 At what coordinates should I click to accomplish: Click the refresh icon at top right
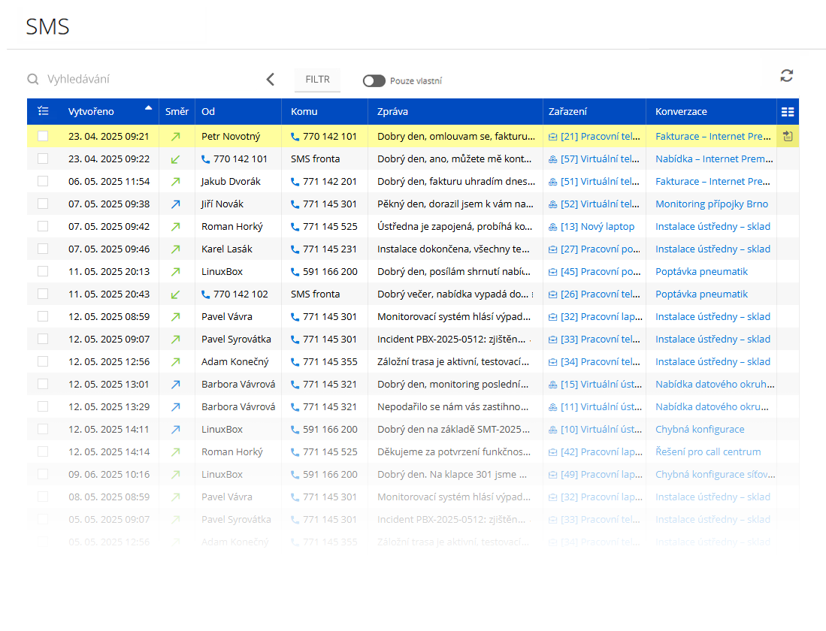786,75
